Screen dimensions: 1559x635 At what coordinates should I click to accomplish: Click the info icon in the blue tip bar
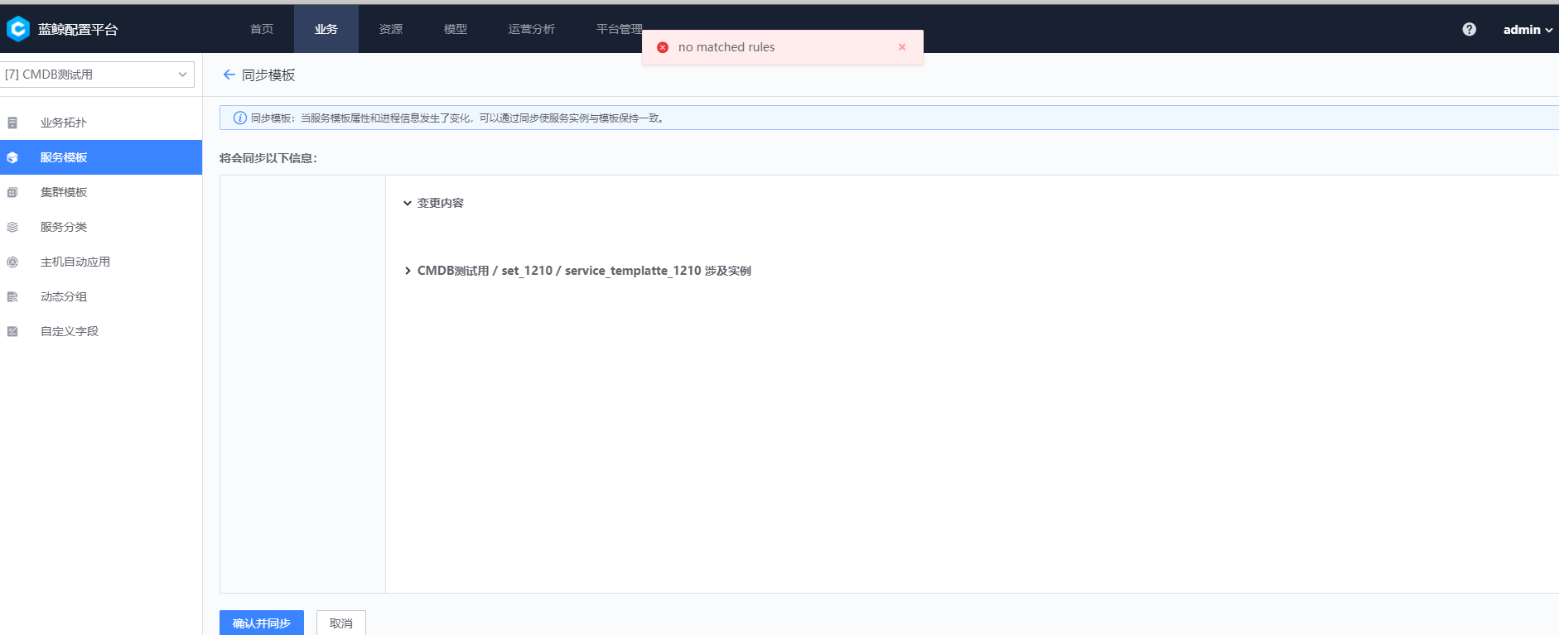(240, 118)
